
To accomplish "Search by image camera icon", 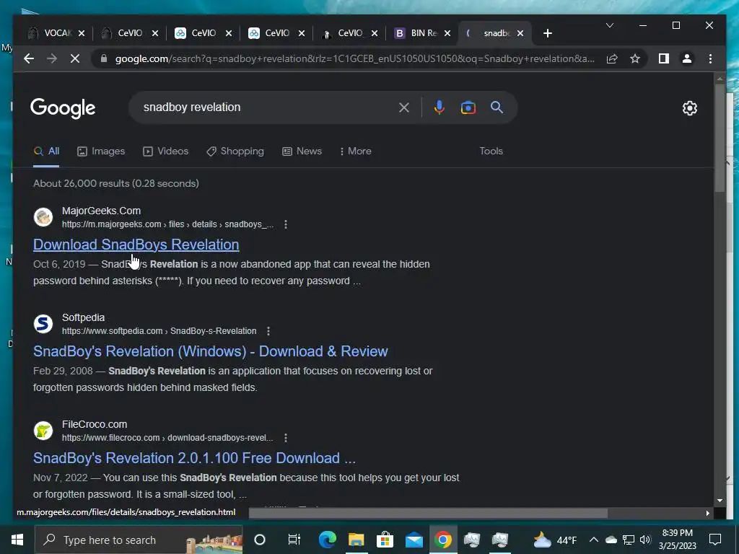I will pyautogui.click(x=468, y=107).
